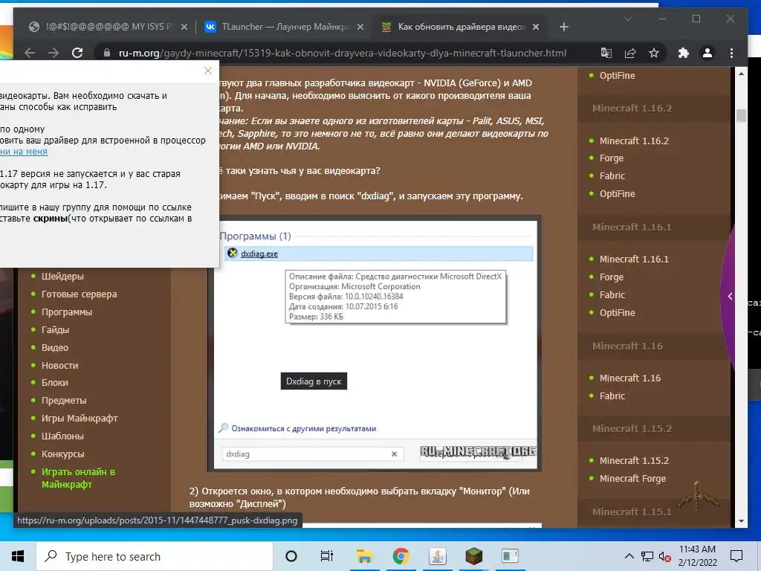This screenshot has width=761, height=571.
Task: Open the Шаблоны category
Action: (x=62, y=436)
